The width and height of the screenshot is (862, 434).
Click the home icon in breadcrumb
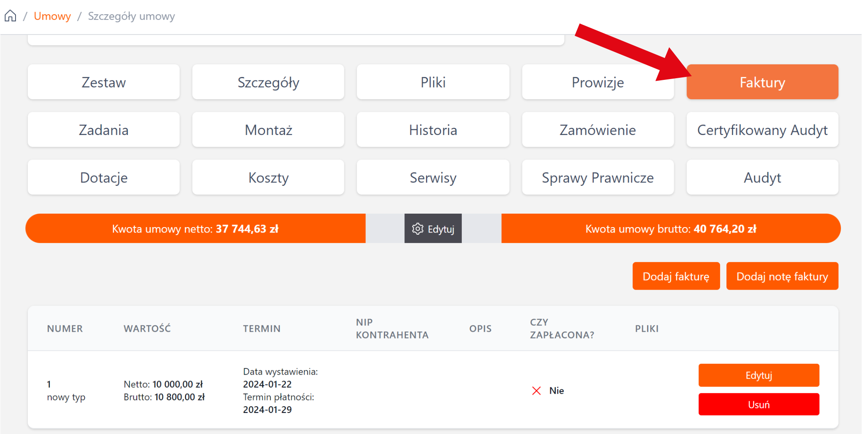coord(11,16)
